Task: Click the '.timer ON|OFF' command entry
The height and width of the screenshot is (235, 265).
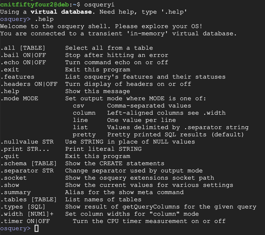Action: click(25, 221)
